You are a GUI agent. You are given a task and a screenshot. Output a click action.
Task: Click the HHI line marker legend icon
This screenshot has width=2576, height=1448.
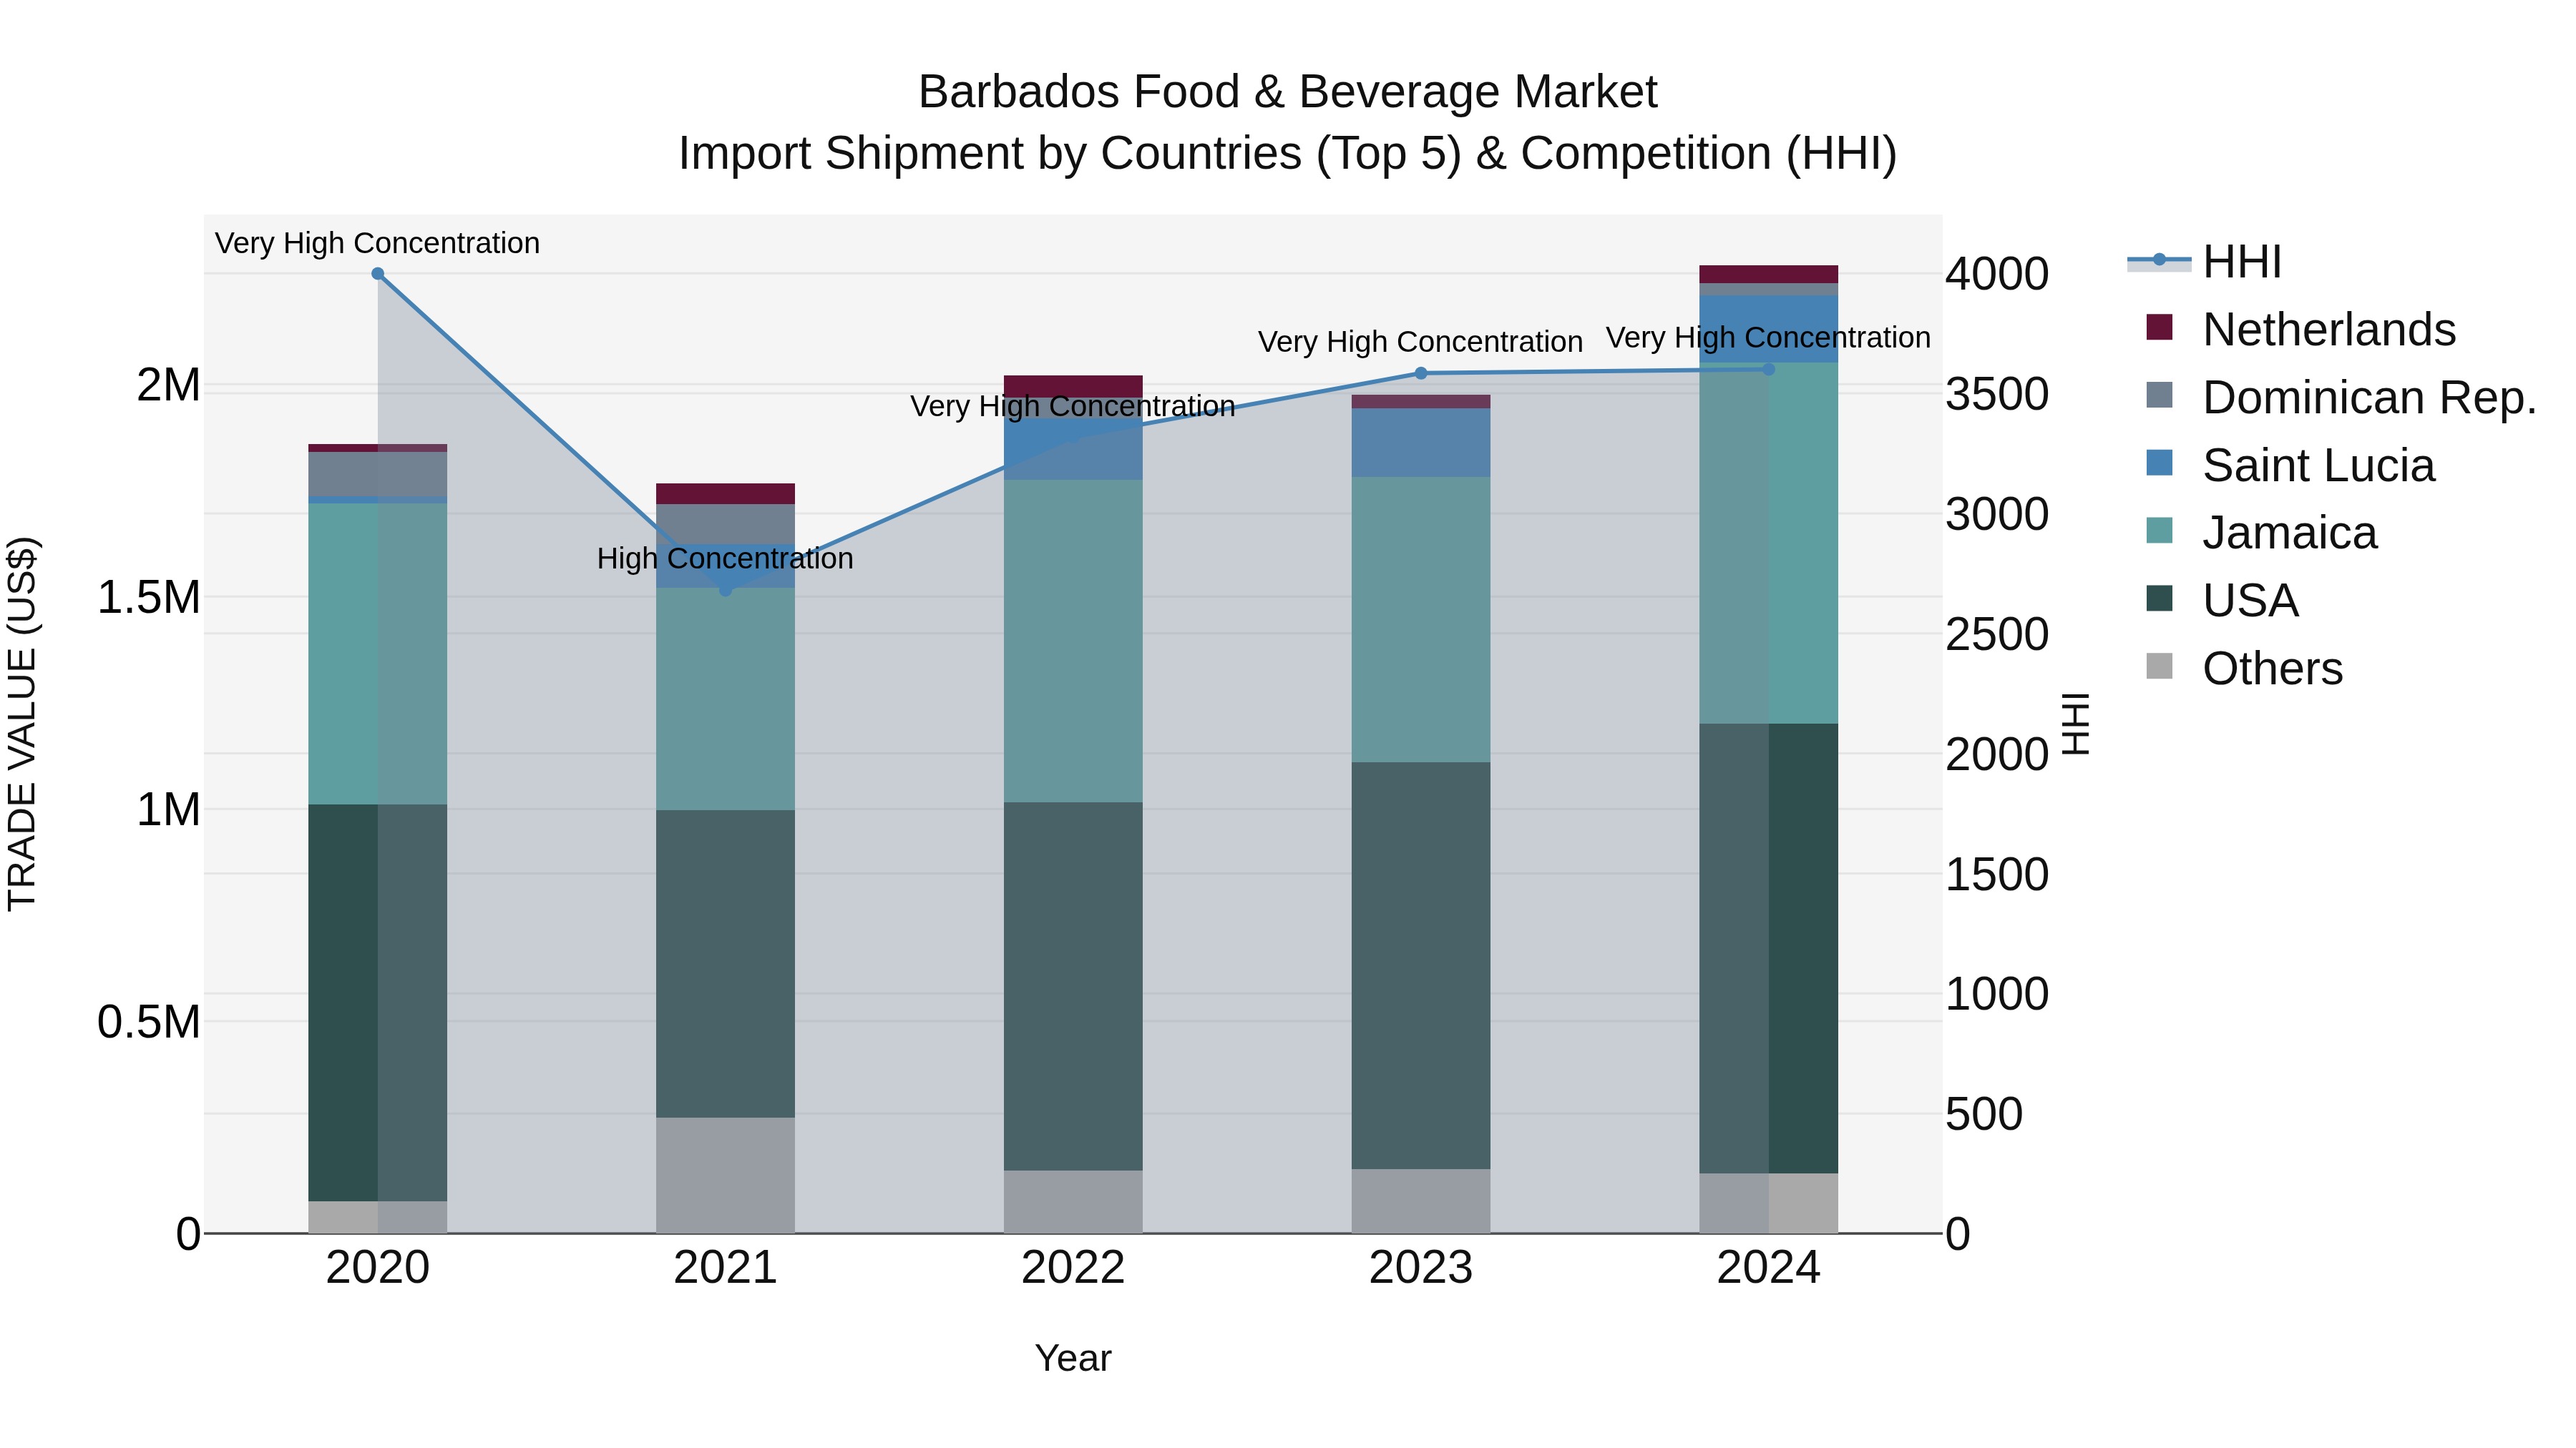pos(2159,261)
